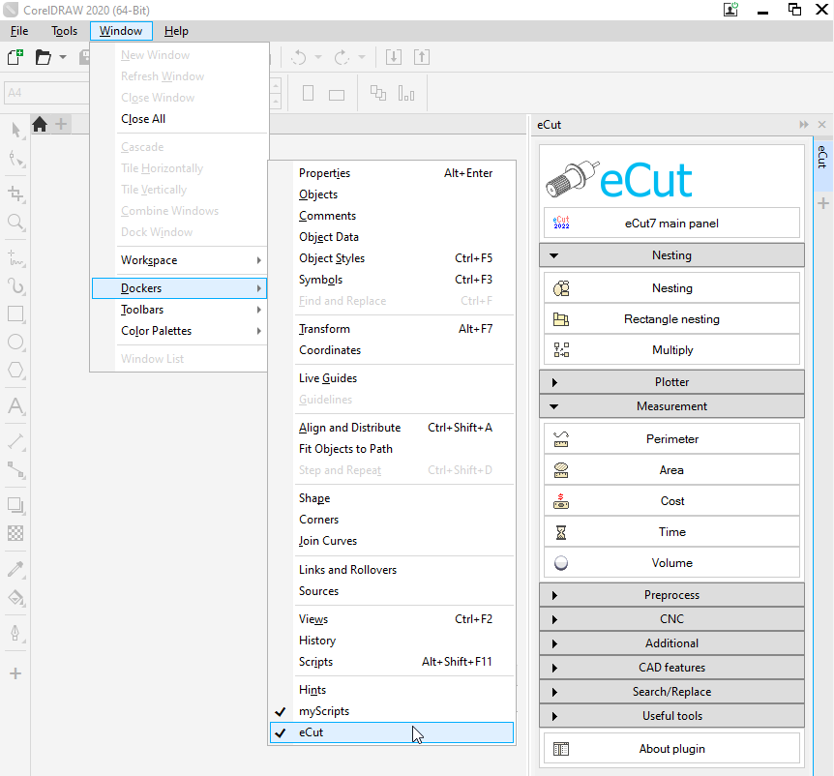Viewport: 834px width, 776px height.
Task: Select the Text tool
Action: 15,406
